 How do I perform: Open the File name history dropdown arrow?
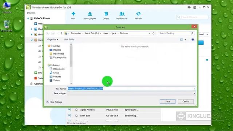pyautogui.click(x=194, y=89)
